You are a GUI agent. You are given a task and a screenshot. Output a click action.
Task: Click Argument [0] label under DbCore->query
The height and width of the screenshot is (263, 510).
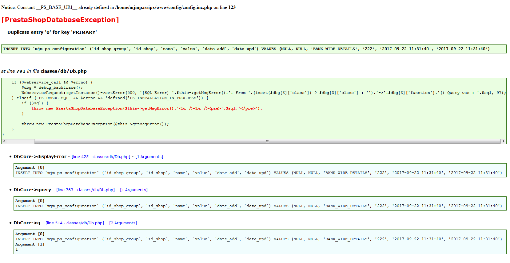click(x=30, y=201)
